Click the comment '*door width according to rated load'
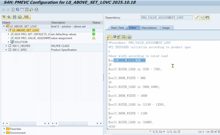 tap(138, 56)
